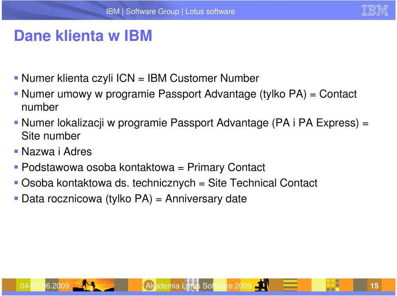Click the footer date '04-05.06.2009'
Viewport: 397px width, 296px height.
pos(45,286)
